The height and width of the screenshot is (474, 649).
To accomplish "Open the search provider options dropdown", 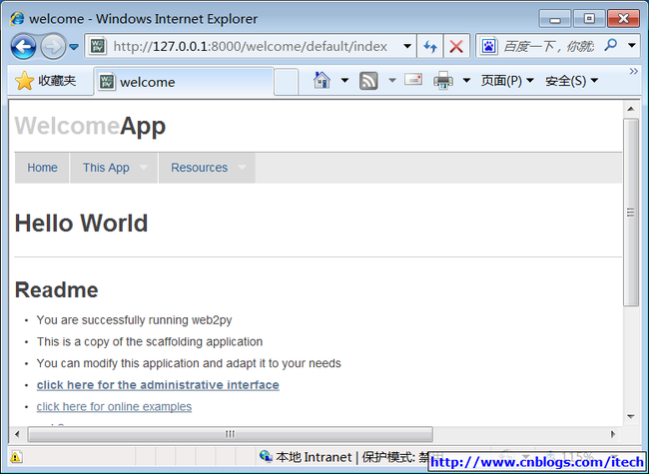I will click(x=632, y=46).
